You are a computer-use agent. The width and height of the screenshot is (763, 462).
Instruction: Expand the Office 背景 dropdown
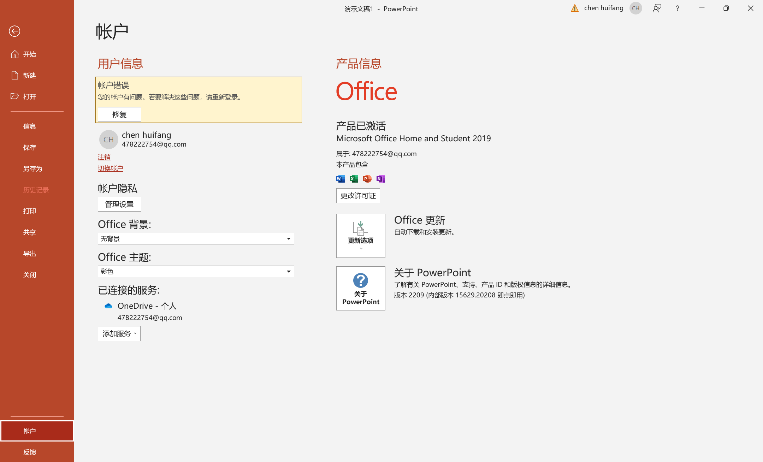tap(288, 239)
